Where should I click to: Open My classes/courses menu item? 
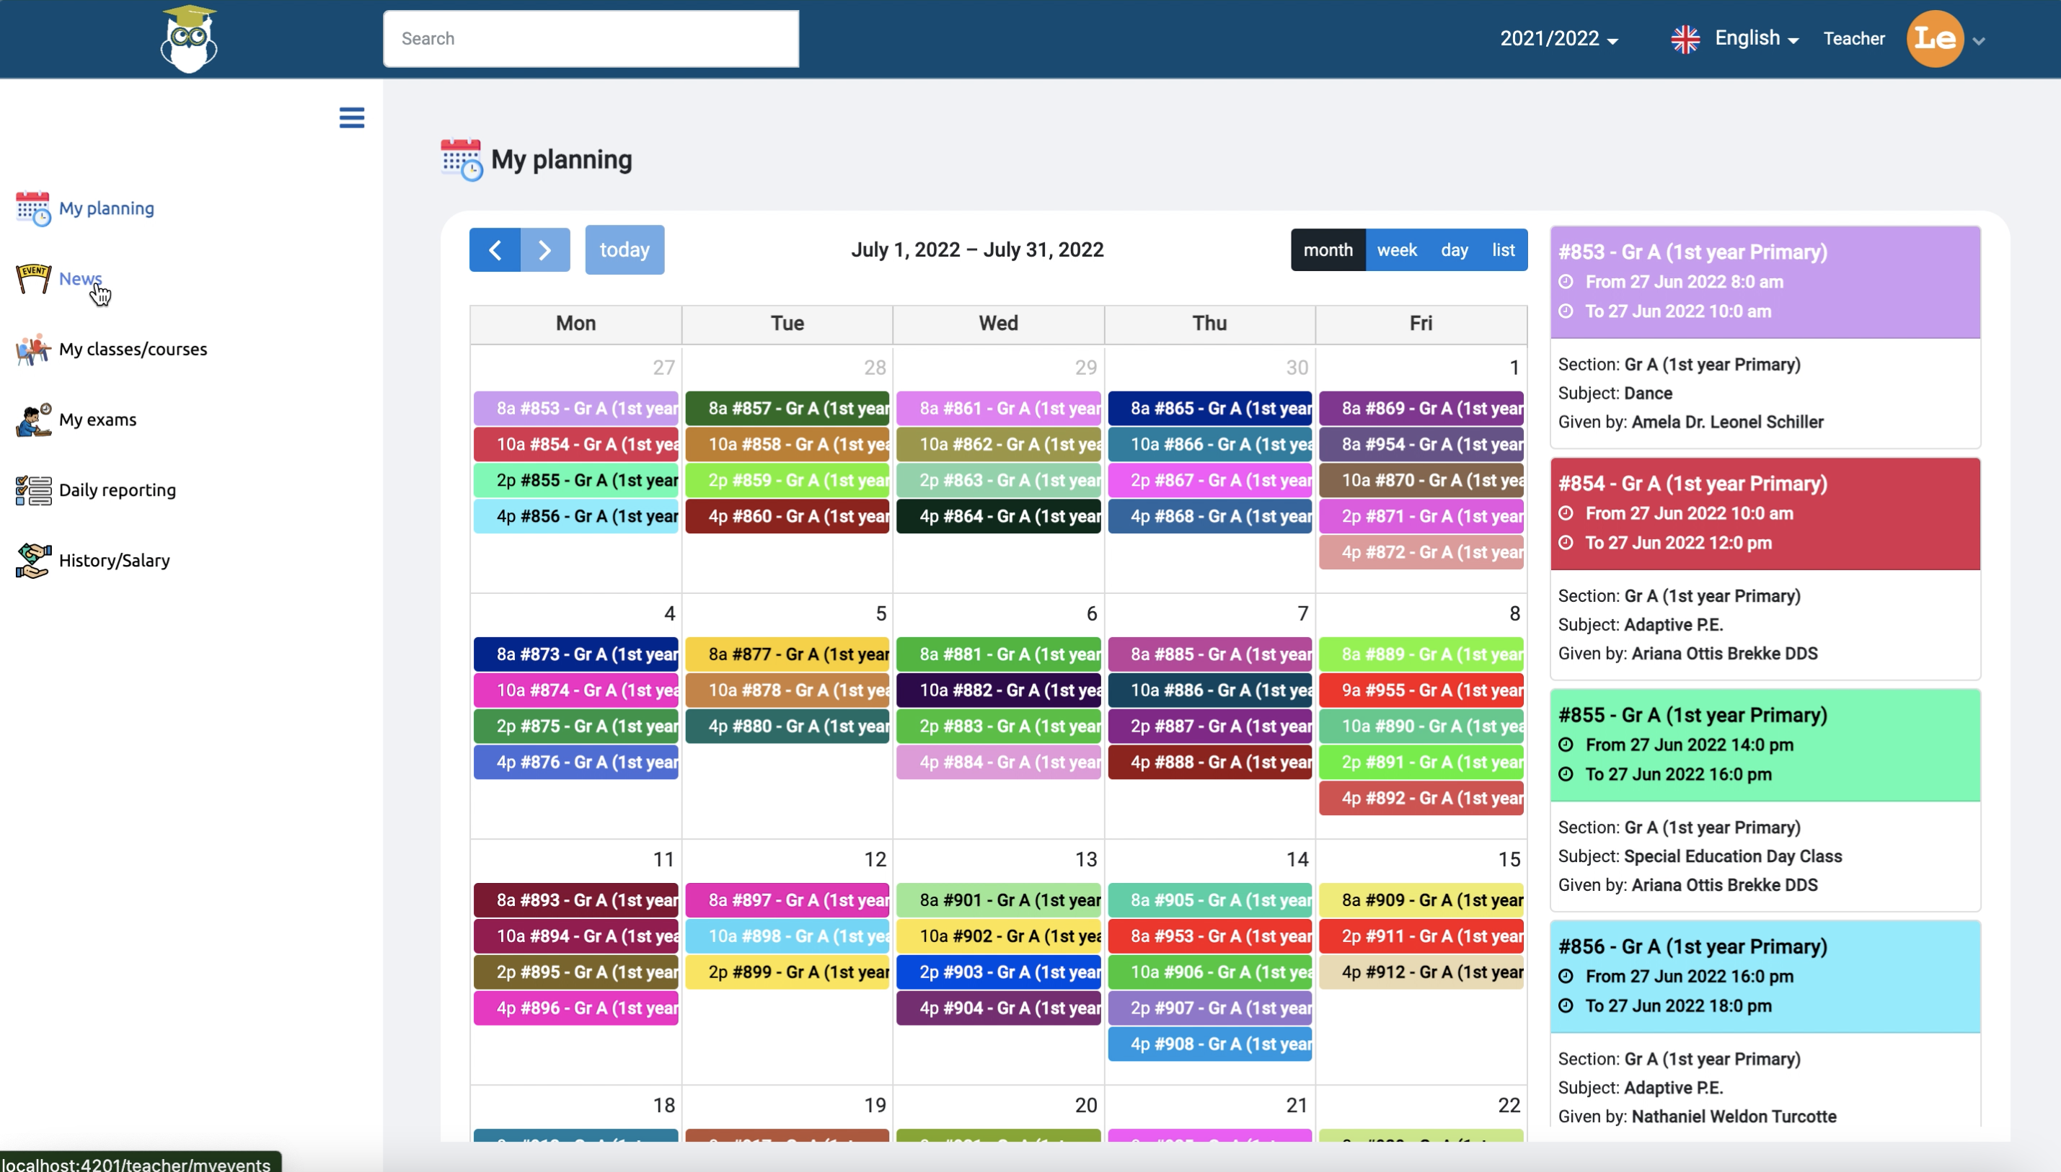(133, 350)
